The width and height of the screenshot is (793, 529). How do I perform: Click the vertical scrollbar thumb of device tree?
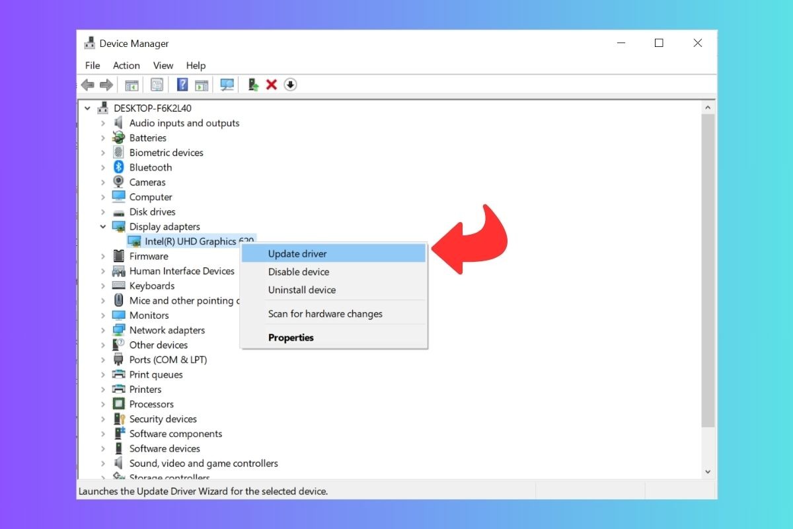pos(708,270)
